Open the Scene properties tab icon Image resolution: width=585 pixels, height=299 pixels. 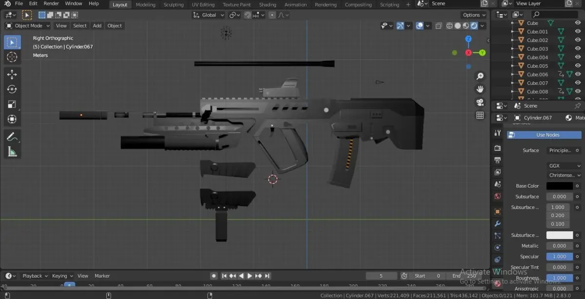(497, 185)
